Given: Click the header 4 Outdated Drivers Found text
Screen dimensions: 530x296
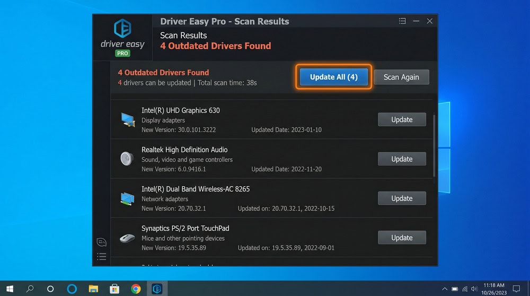Looking at the screenshot, I should [x=215, y=46].
